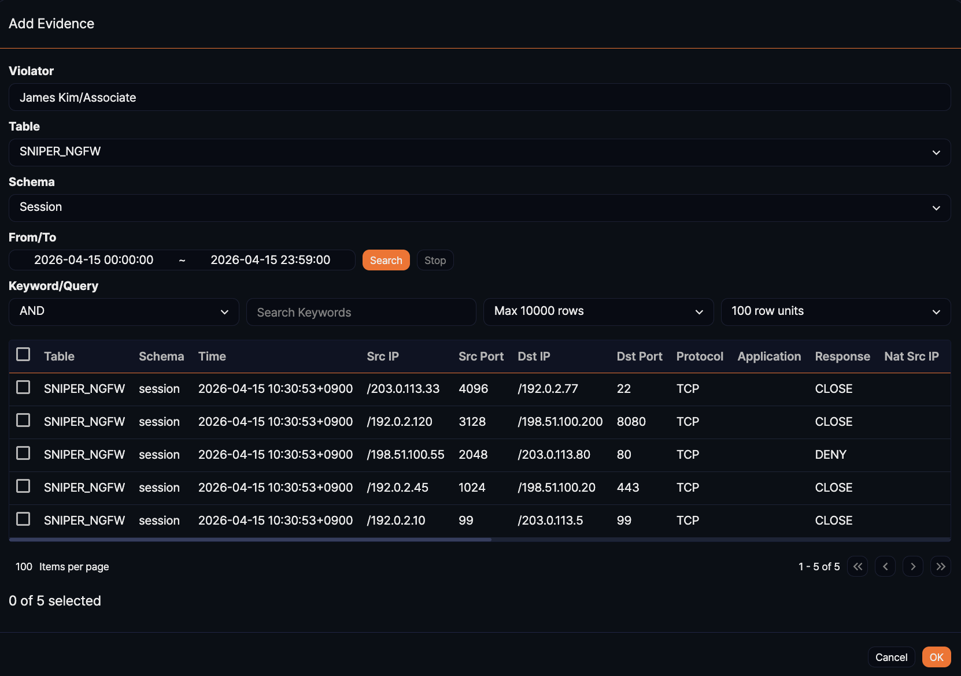Screen dimensions: 961x676
Task: Open the Table dropdown showing SNIPER_NGFW
Action: pos(479,152)
